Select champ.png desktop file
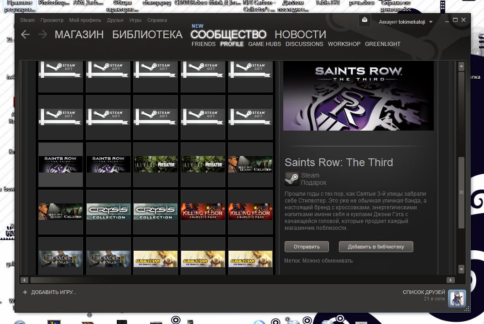 pyautogui.click(x=156, y=3)
